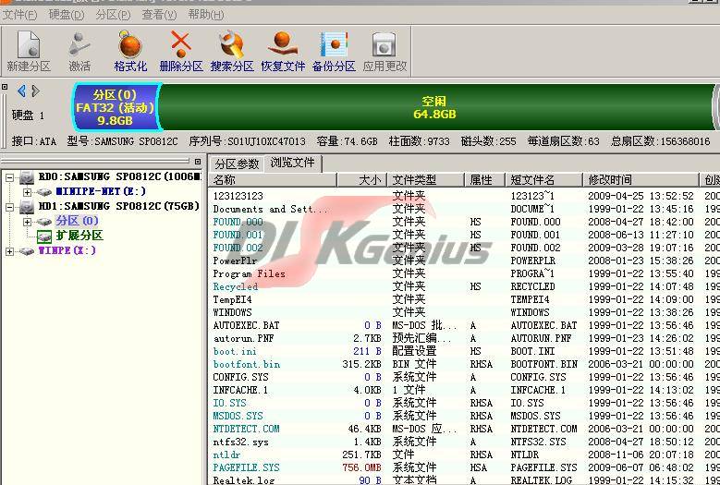Screen dimensions: 720x485
Task: Select the FOUND.001 folder
Action: pos(238,235)
